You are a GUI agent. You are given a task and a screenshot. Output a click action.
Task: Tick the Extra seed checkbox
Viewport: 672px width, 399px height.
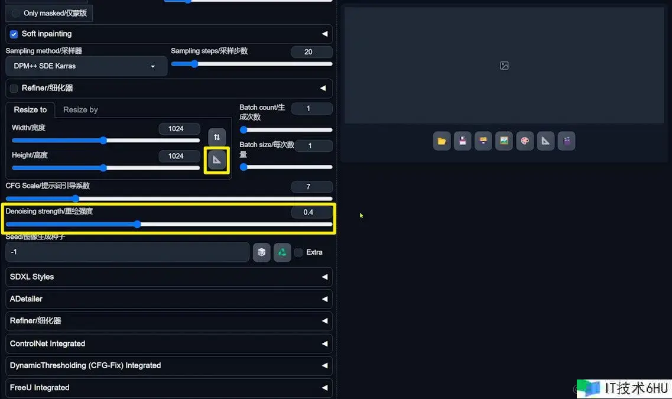[298, 252]
